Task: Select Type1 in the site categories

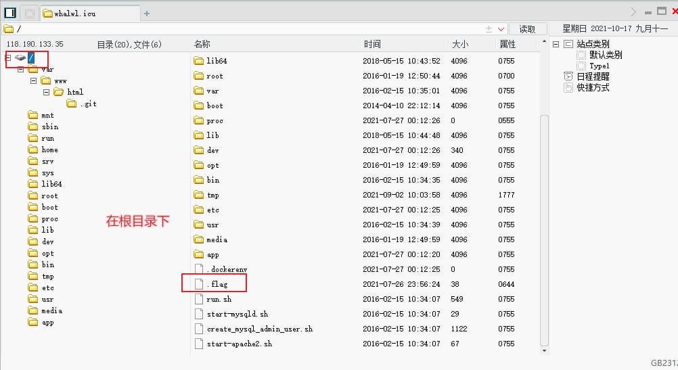Action: click(600, 66)
